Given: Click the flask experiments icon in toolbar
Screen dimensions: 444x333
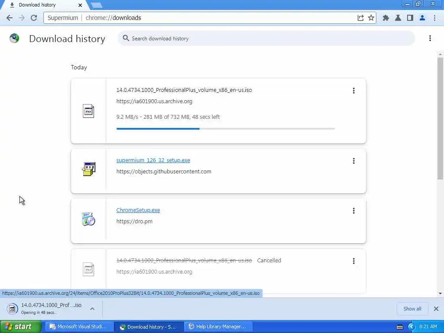Looking at the screenshot, I should (x=398, y=18).
